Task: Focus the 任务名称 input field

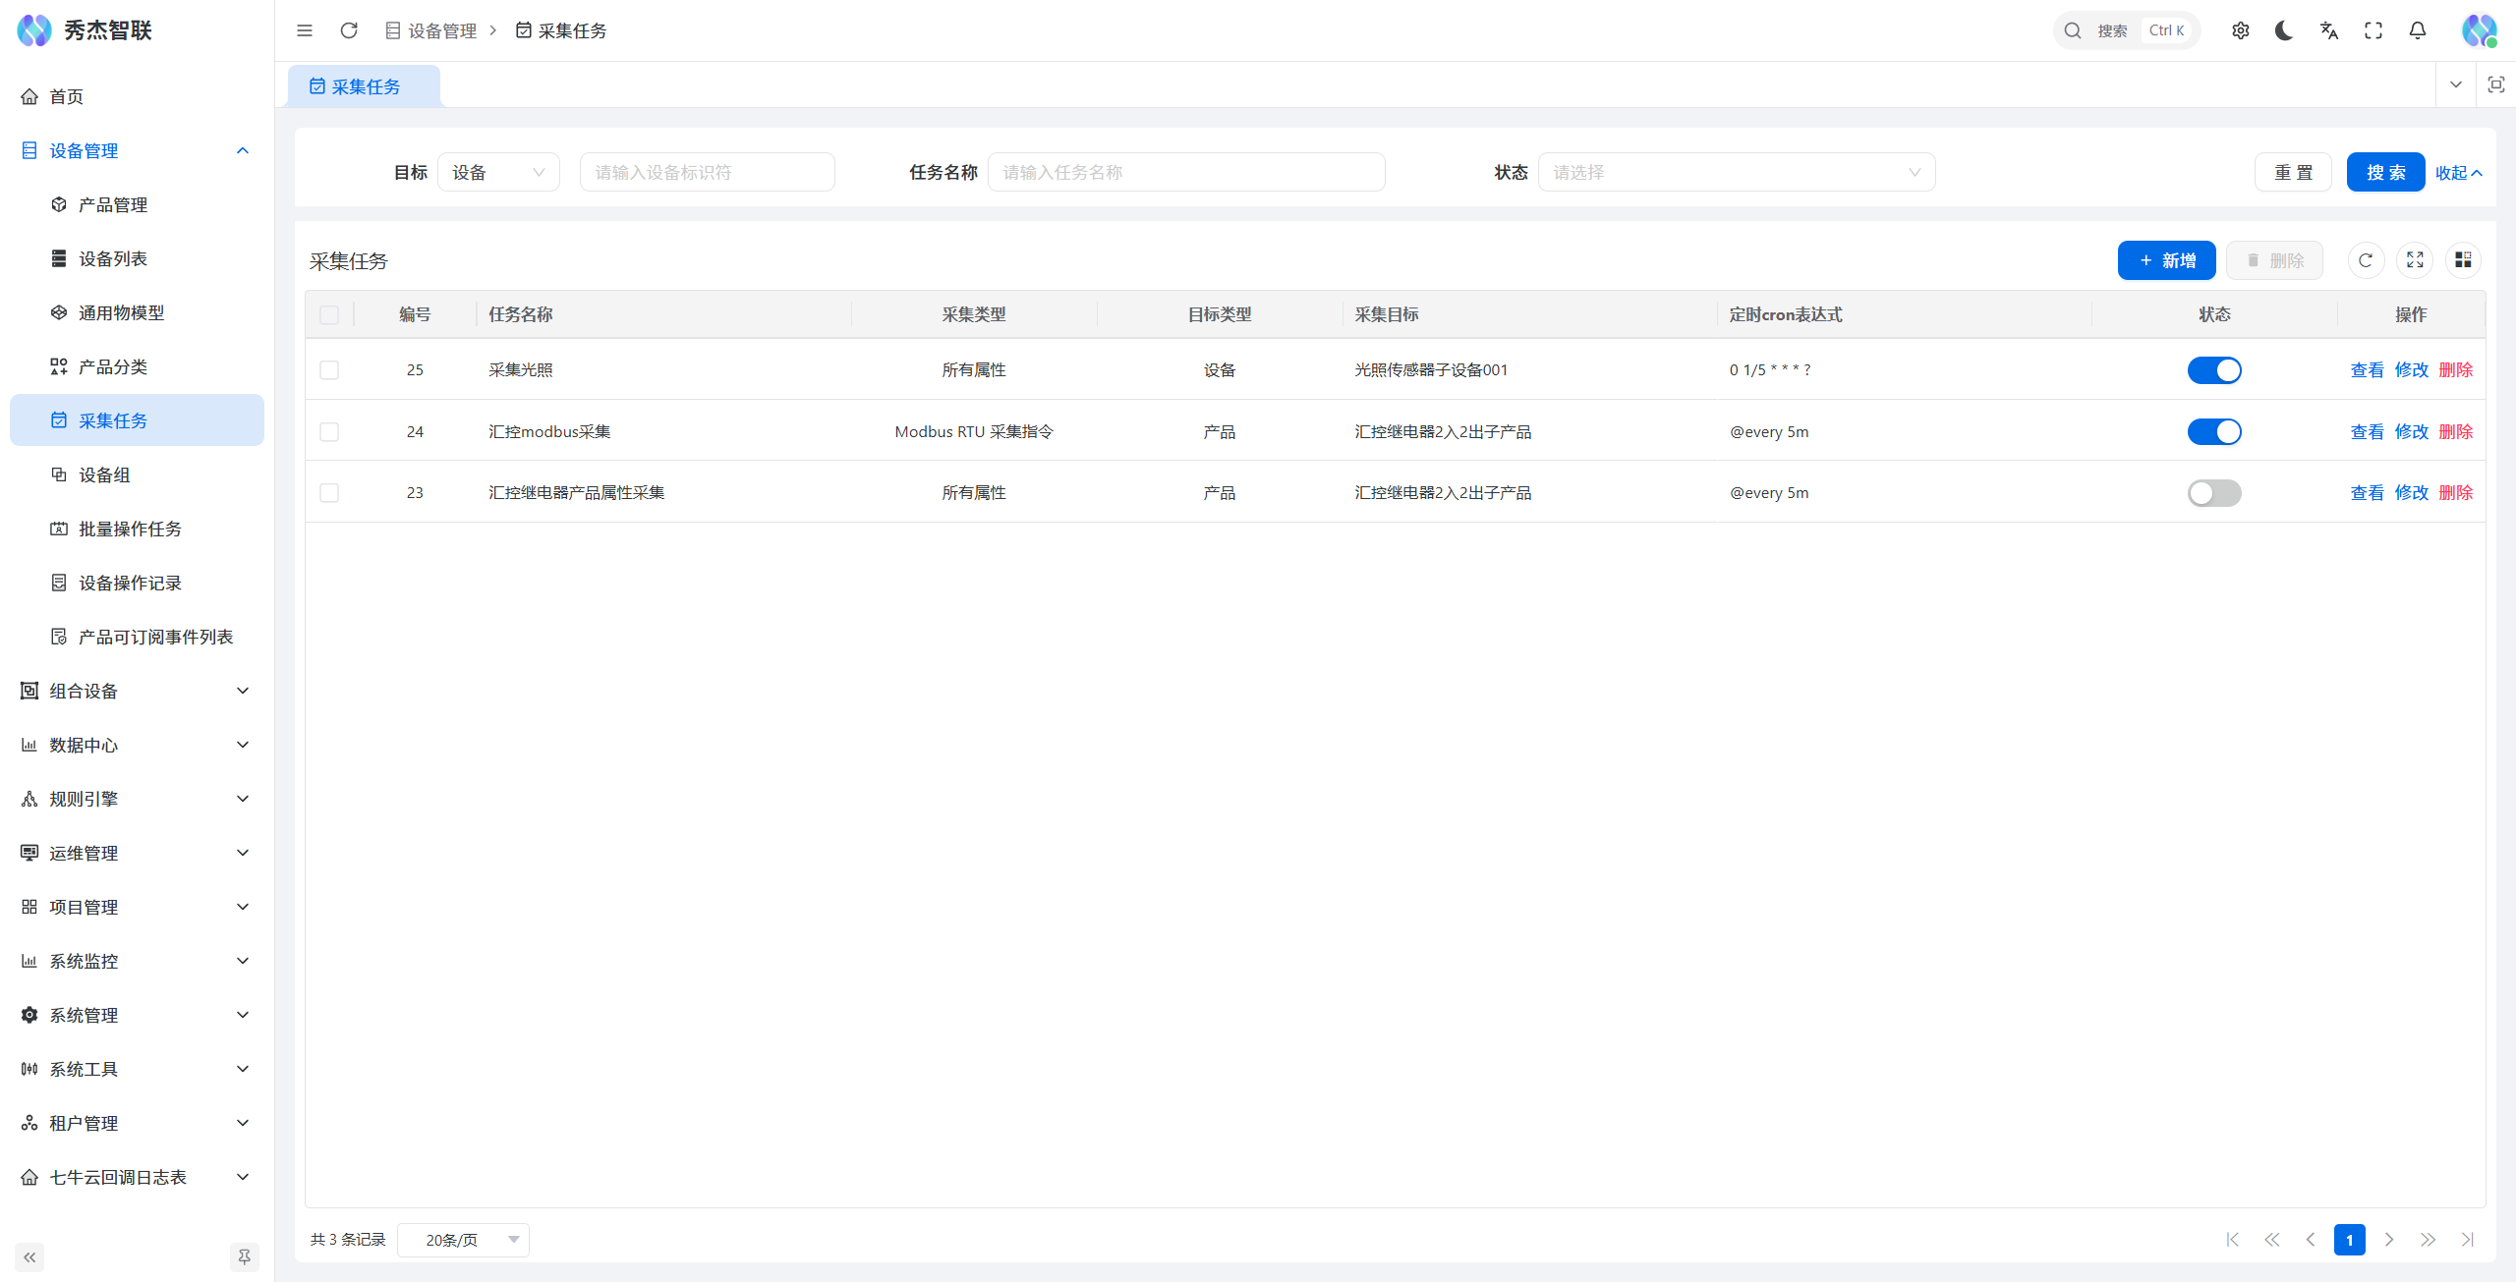Action: pyautogui.click(x=1185, y=173)
